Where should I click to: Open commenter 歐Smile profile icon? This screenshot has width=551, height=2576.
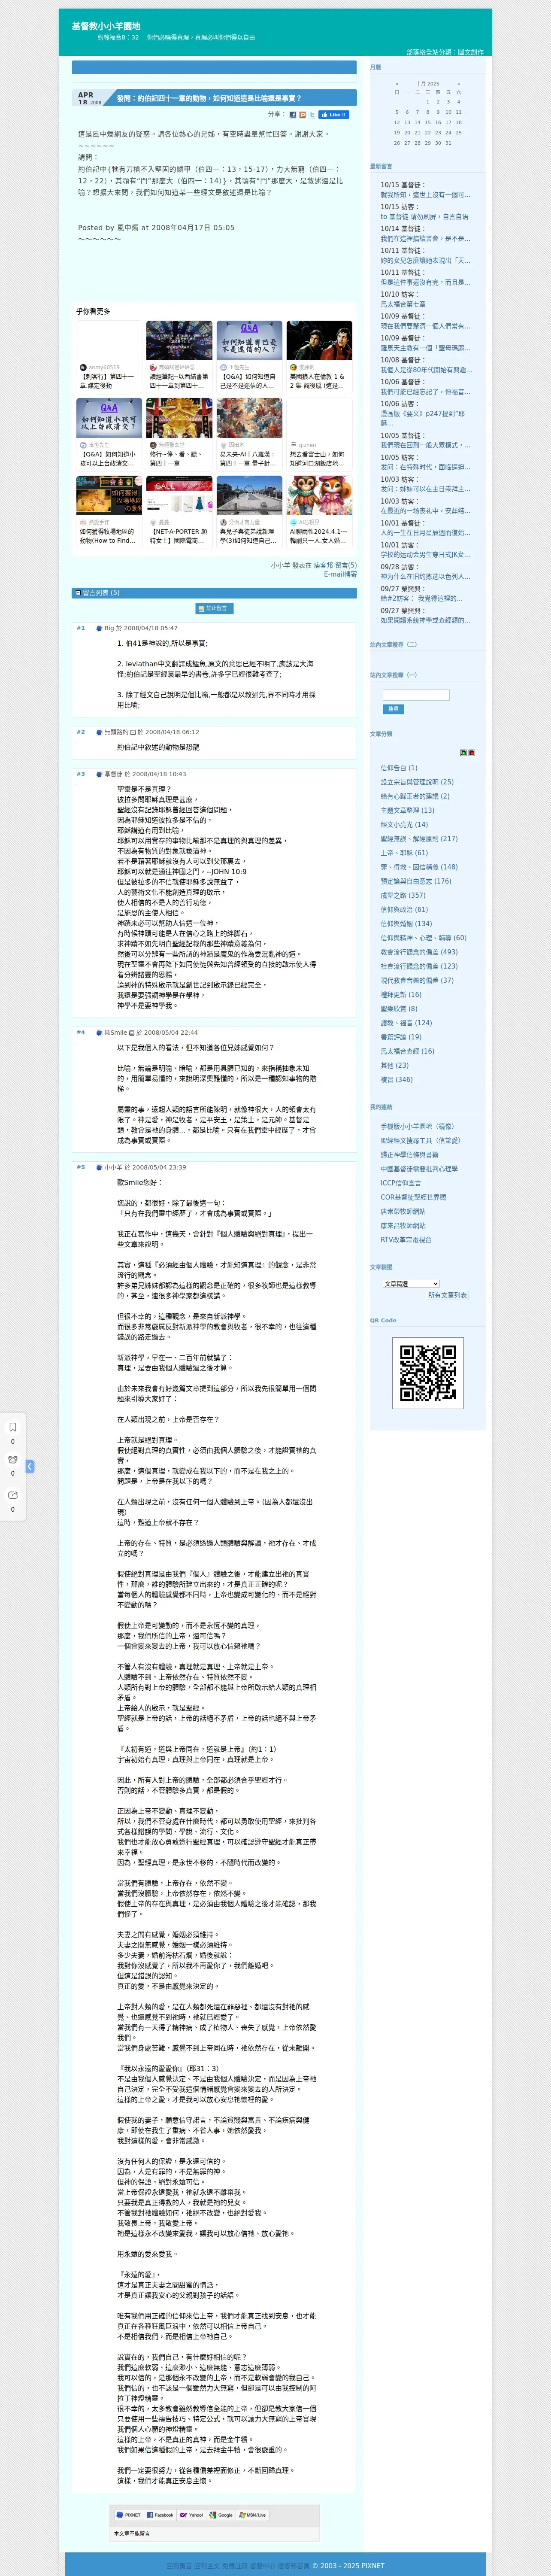tap(99, 1032)
